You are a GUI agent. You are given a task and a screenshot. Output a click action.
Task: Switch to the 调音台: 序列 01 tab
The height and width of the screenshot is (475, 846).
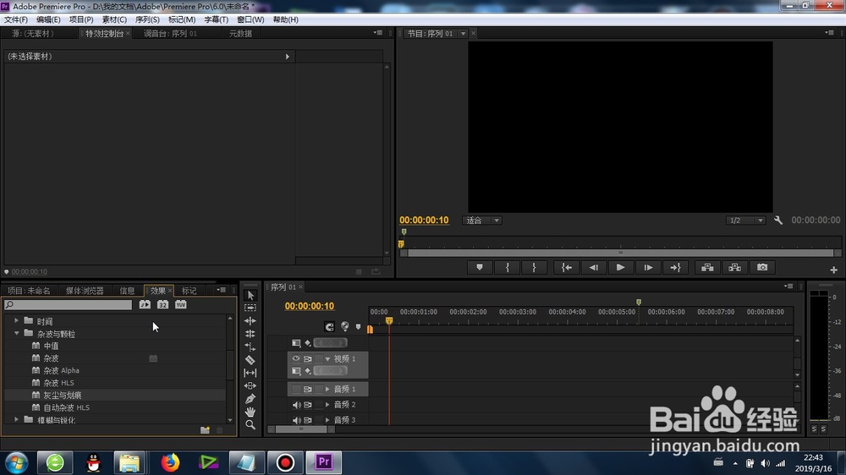tap(171, 34)
